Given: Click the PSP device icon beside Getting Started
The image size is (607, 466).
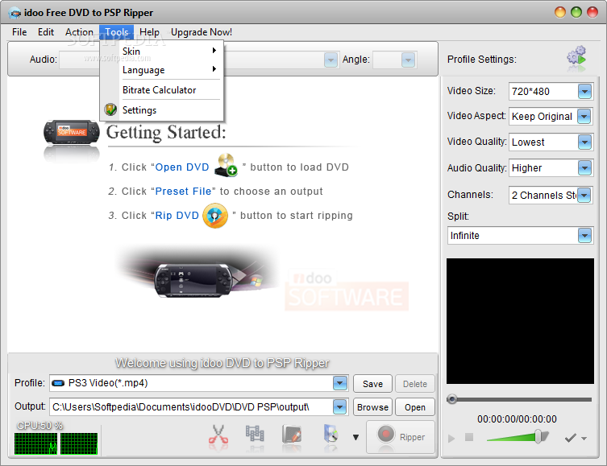Looking at the screenshot, I should click(x=71, y=132).
